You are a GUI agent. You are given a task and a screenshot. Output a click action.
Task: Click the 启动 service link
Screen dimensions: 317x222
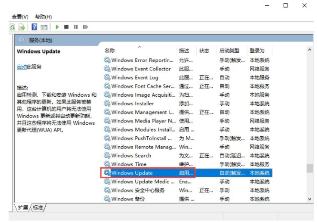pyautogui.click(x=21, y=67)
